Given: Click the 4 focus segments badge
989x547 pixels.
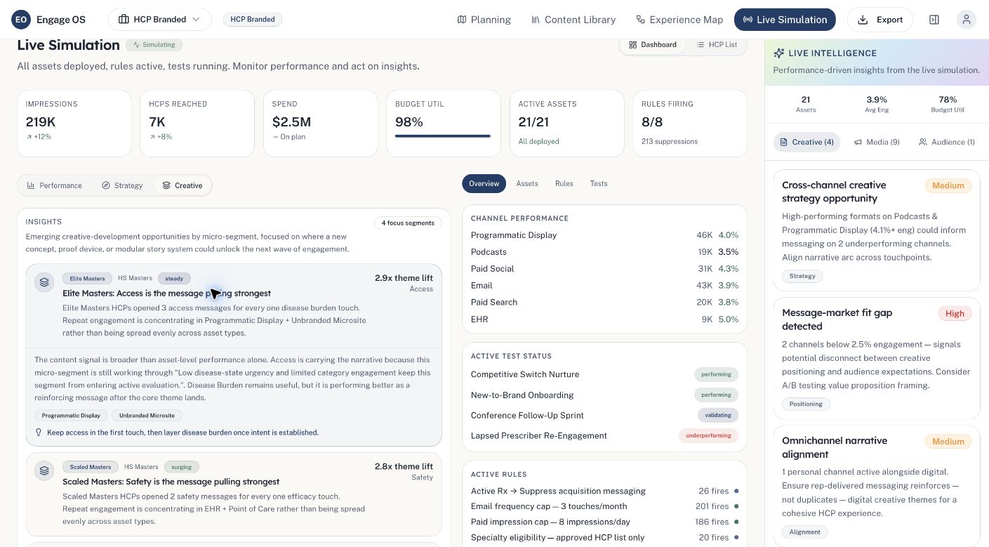Looking at the screenshot, I should click(x=408, y=223).
